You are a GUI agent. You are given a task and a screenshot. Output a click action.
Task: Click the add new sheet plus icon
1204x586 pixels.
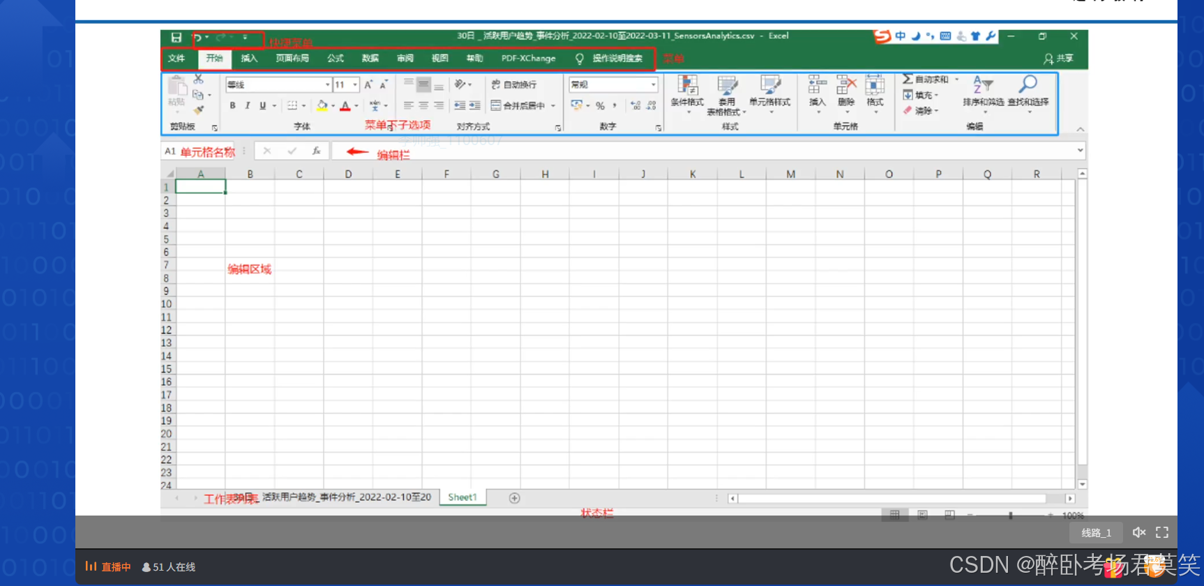pos(514,498)
